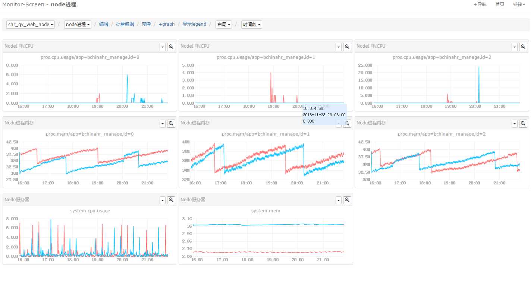Open the +导航 menu item
The height and width of the screenshot is (285, 531).
pos(480,4)
